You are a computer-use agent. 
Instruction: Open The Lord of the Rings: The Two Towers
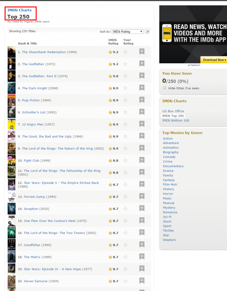click(54, 233)
